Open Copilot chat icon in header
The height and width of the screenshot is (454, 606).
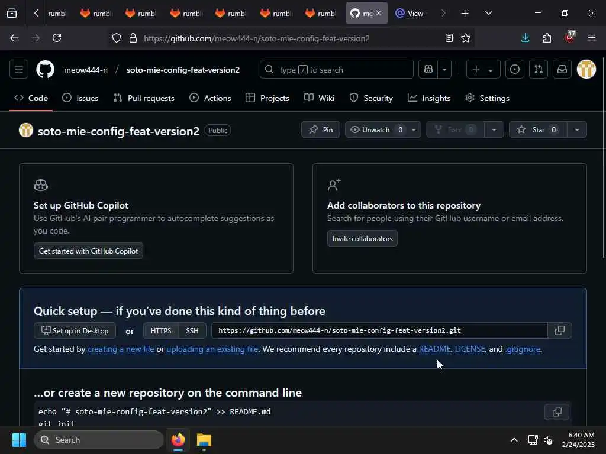click(428, 70)
